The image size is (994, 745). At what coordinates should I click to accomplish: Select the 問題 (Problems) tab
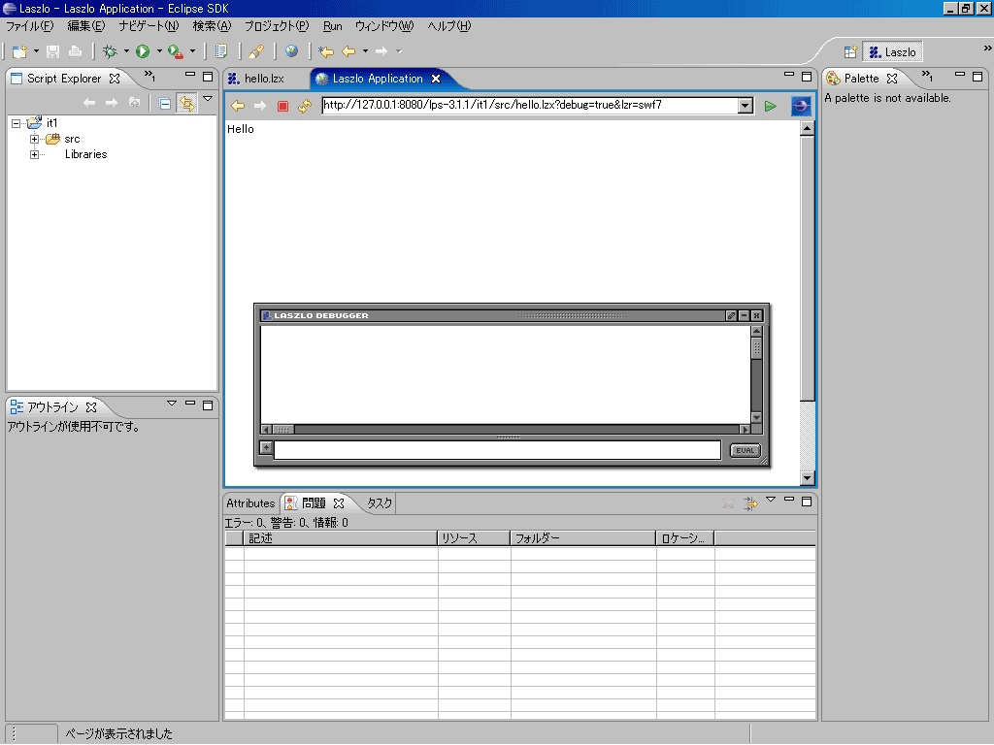tap(315, 503)
